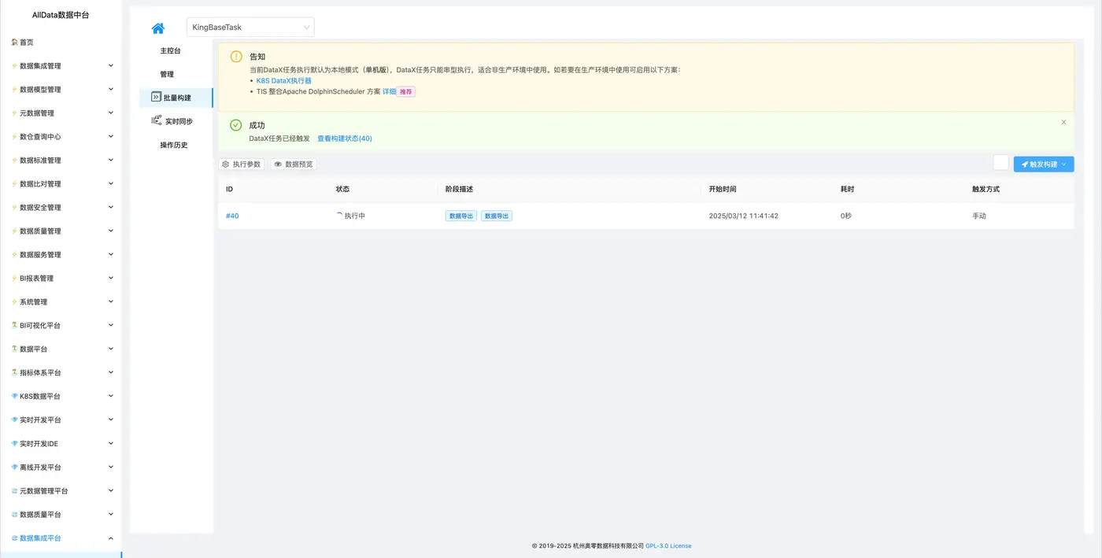The image size is (1102, 558).
Task: Click the 执行参数 button
Action: point(241,164)
